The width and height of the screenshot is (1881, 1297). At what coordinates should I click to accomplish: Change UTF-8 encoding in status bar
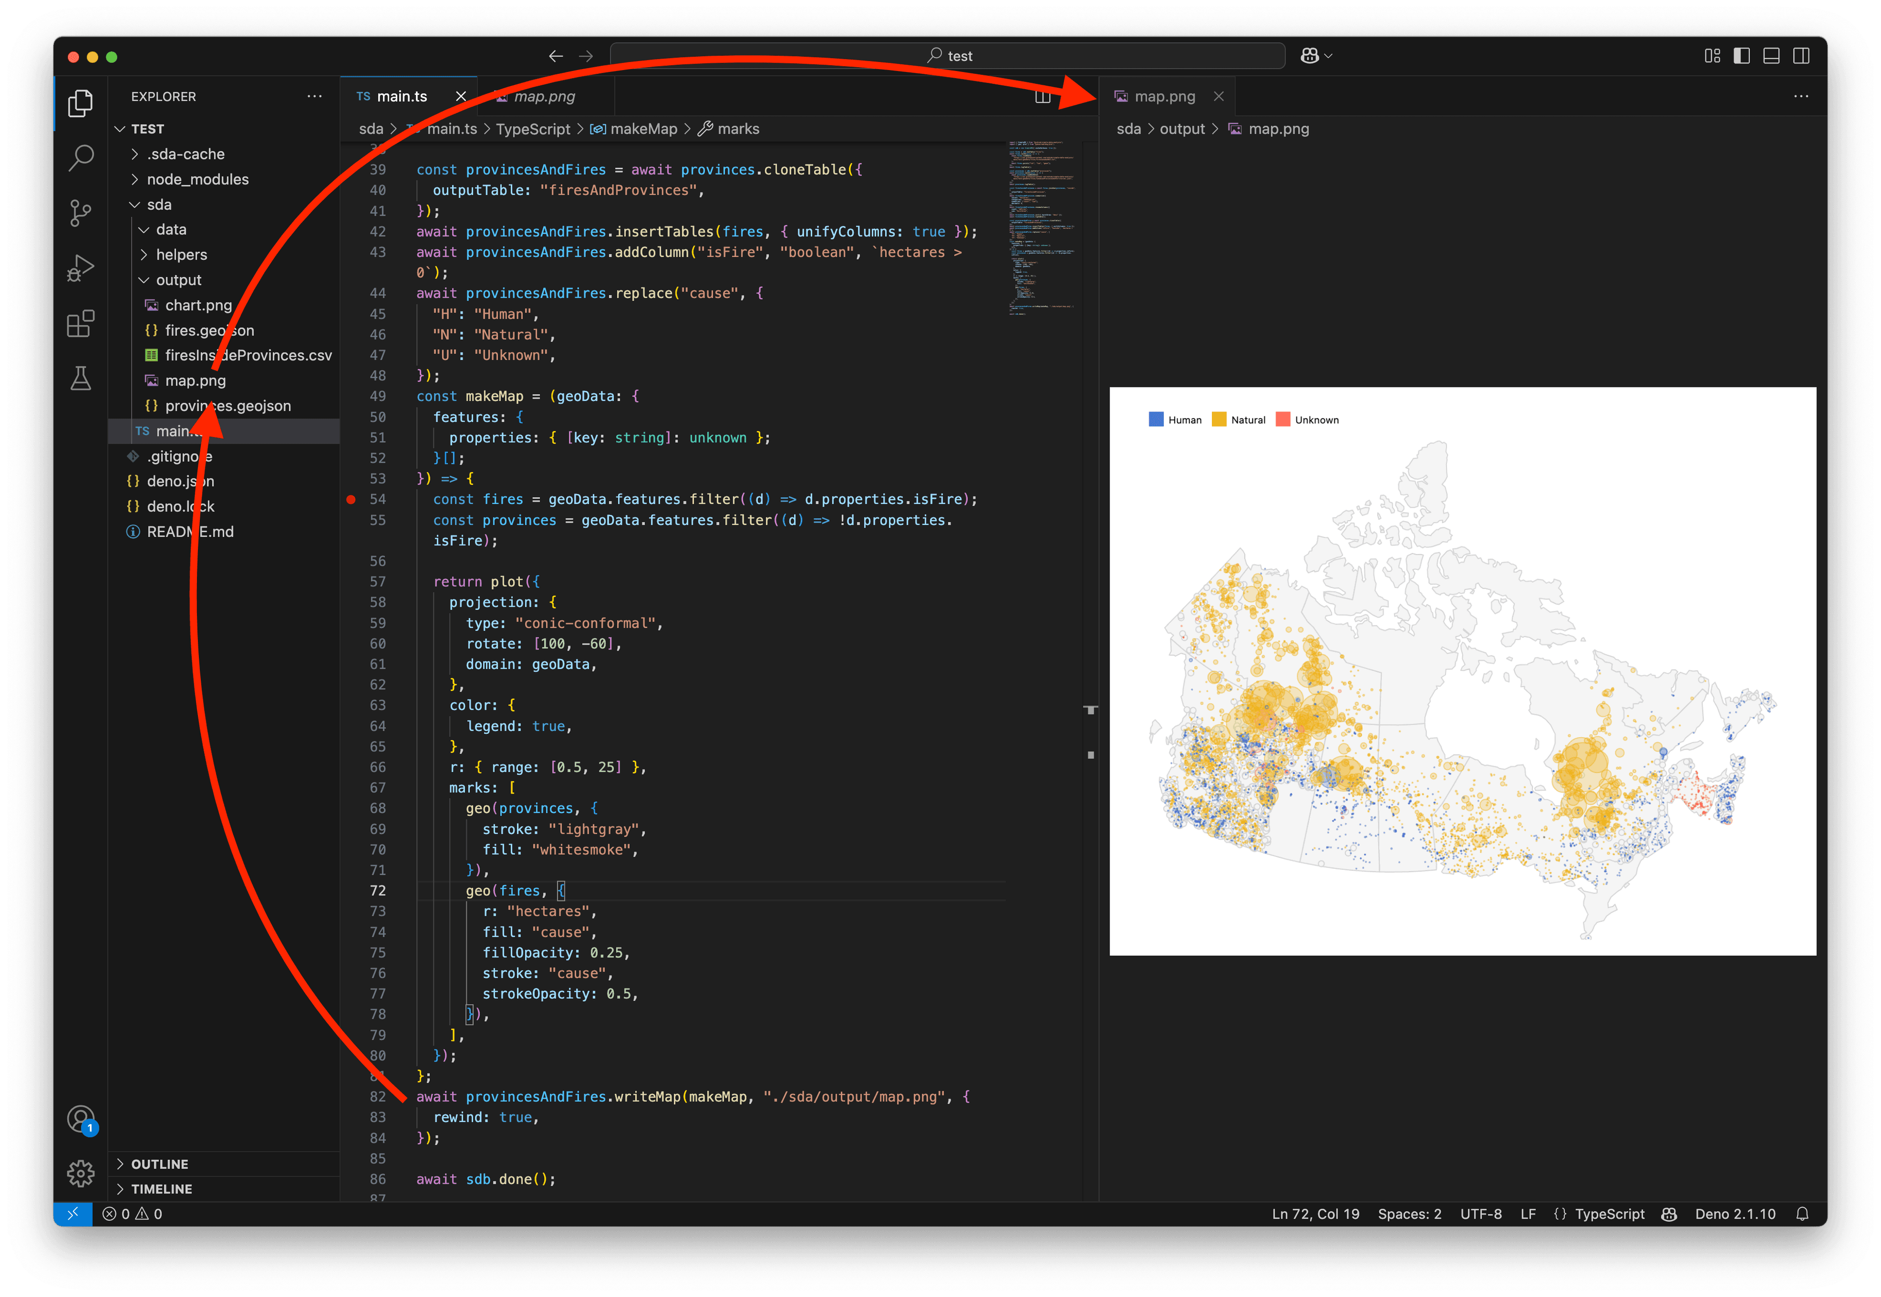tap(1480, 1213)
